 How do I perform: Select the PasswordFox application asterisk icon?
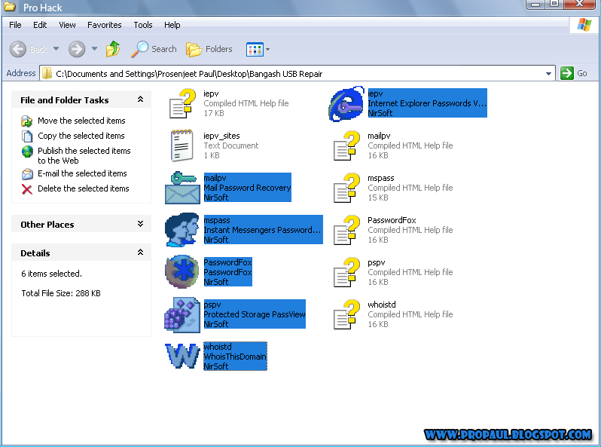pos(182,271)
